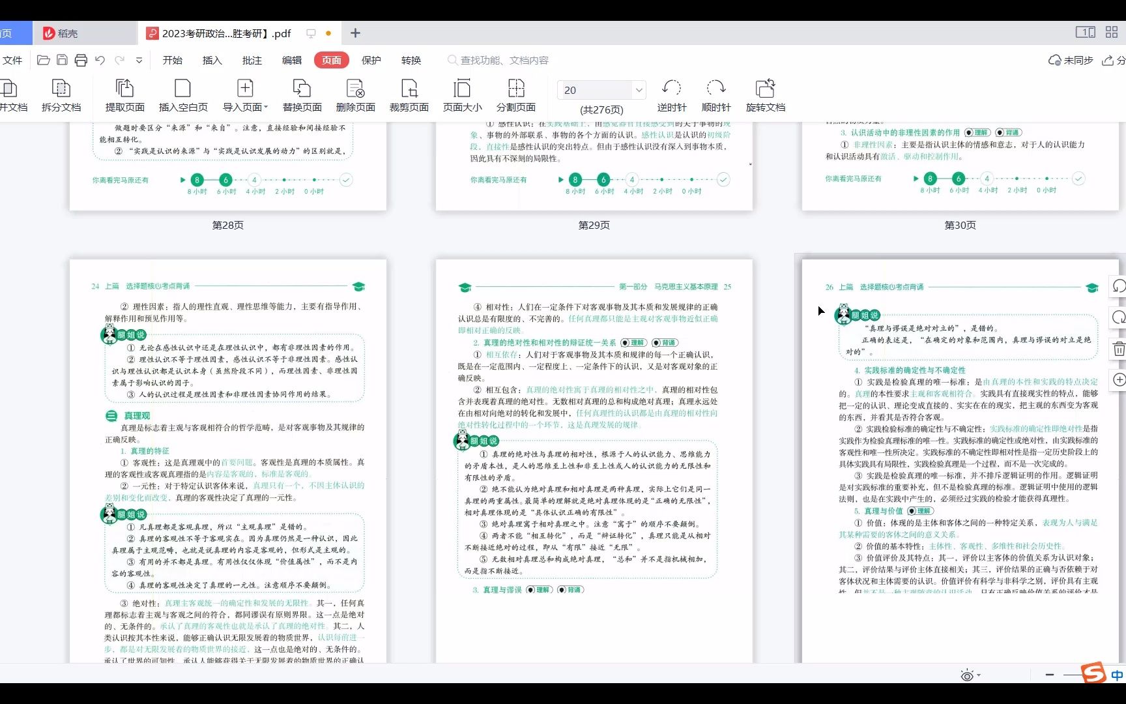Delete hovered page with trash icon
This screenshot has width=1126, height=704.
[x=1118, y=349]
